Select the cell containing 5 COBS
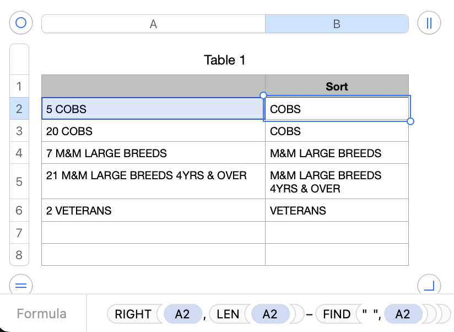454x332 pixels. 153,109
